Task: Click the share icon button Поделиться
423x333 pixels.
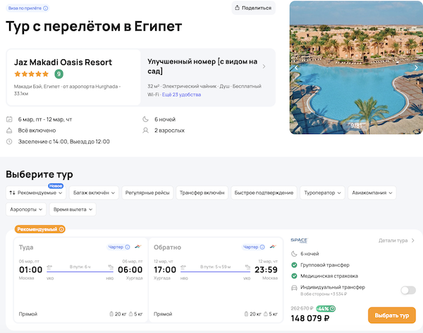Action: click(x=252, y=8)
